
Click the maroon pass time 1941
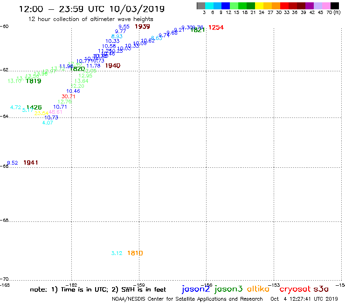[x=31, y=162]
